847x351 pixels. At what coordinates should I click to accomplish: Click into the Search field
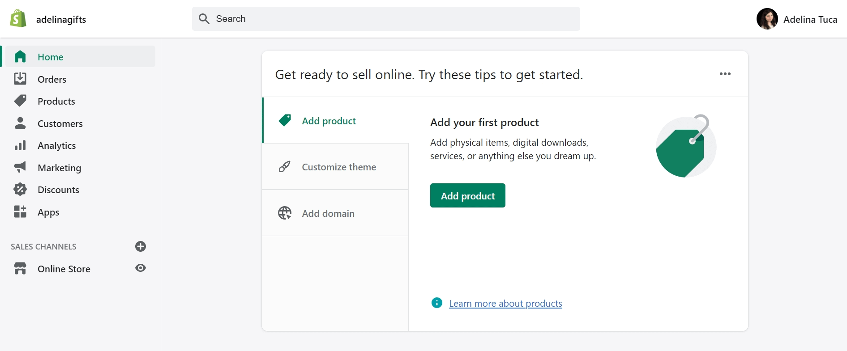click(x=386, y=19)
